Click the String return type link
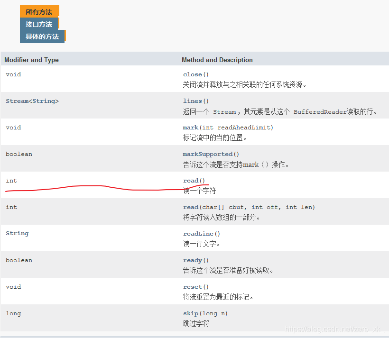The image size is (389, 338). [x=17, y=233]
